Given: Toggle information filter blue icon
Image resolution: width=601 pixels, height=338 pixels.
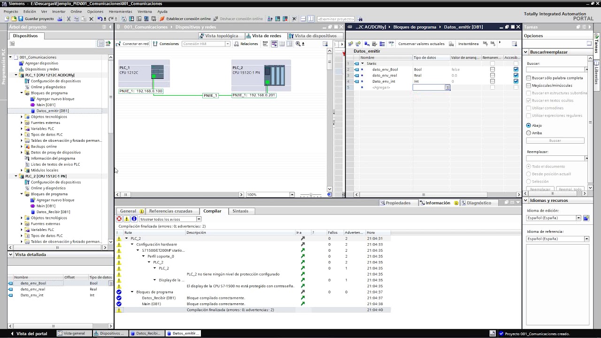Looking at the screenshot, I should click(134, 219).
